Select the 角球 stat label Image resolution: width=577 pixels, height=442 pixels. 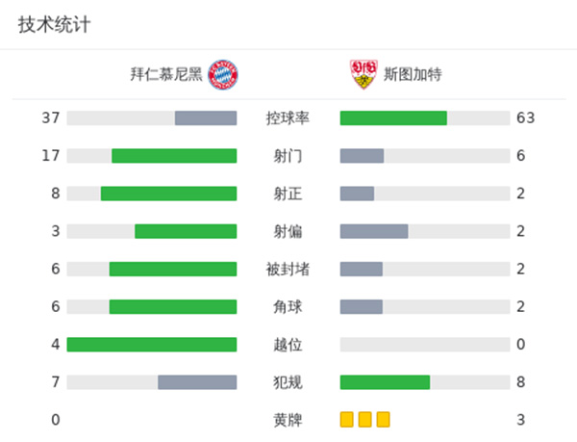click(288, 307)
